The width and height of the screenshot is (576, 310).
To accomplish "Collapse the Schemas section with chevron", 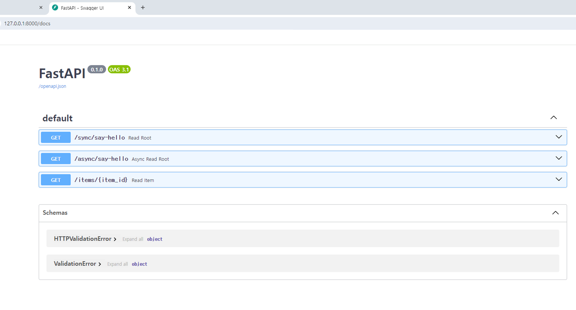I will (555, 213).
